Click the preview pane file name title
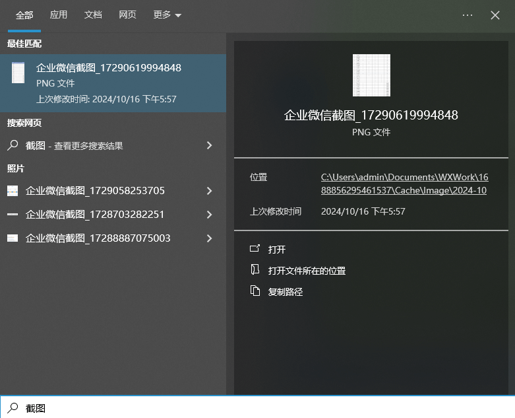The width and height of the screenshot is (515, 418). click(371, 115)
